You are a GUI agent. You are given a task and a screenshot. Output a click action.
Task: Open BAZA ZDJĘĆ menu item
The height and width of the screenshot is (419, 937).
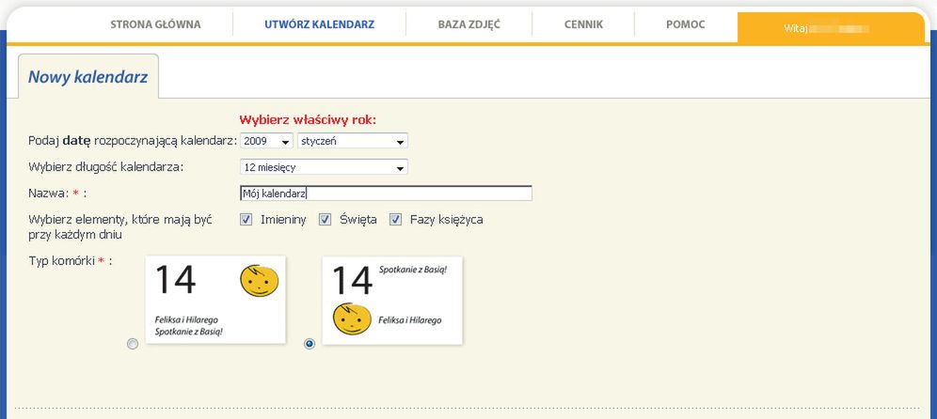(x=469, y=25)
